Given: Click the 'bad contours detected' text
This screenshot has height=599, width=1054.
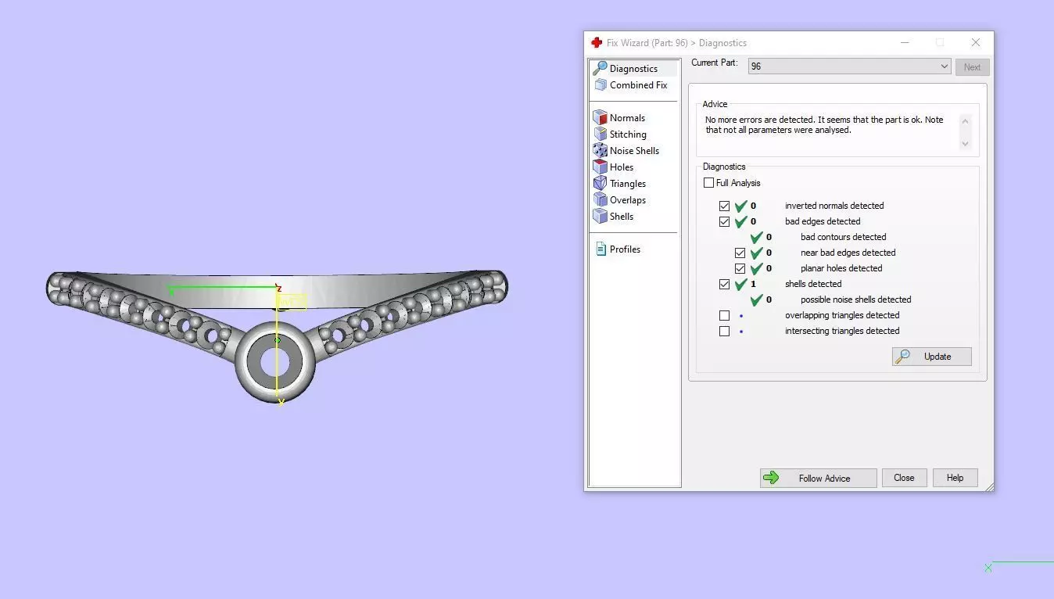Looking at the screenshot, I should (843, 237).
